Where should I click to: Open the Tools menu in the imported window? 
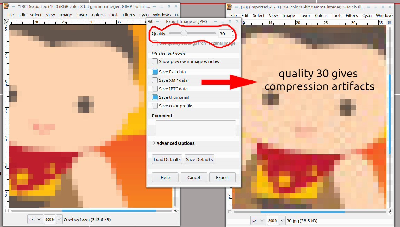pos(337,15)
